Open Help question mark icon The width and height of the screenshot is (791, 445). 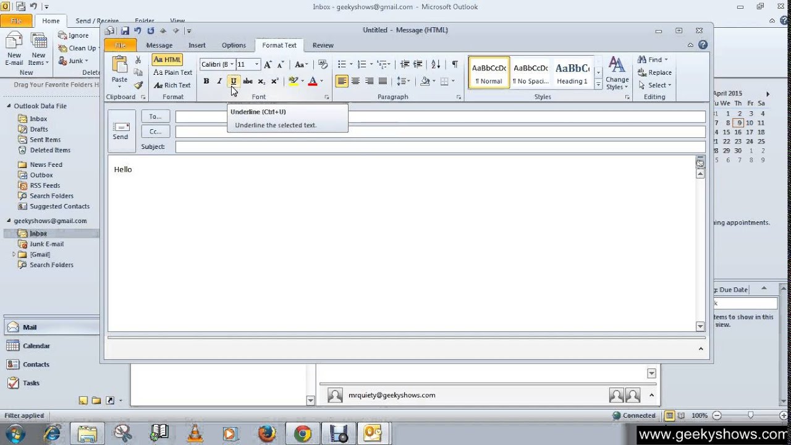coord(703,45)
